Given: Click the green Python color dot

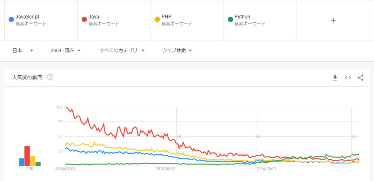Looking at the screenshot, I should [230, 19].
